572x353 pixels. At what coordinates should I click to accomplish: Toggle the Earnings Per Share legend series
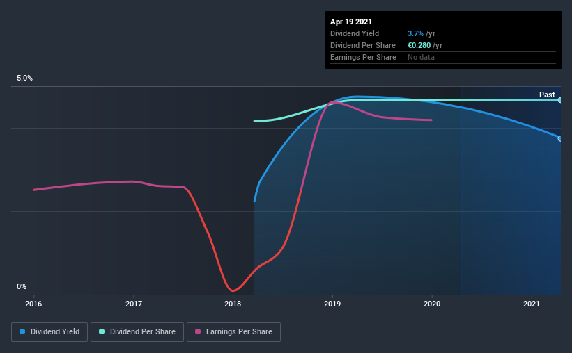tap(233, 332)
